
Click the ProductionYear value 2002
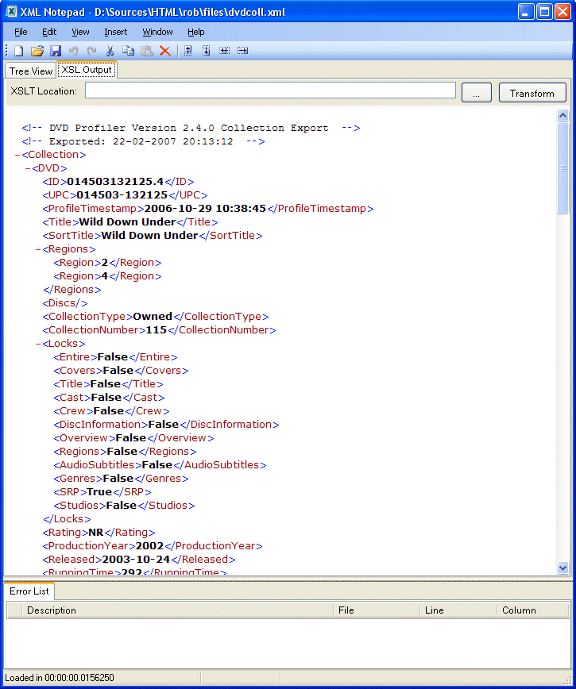click(149, 546)
